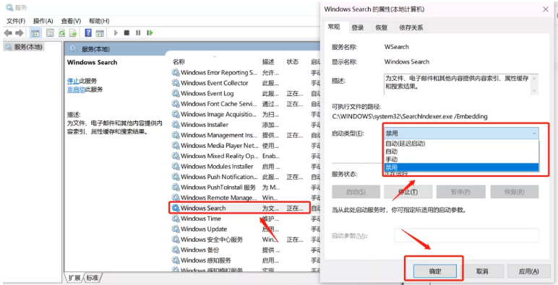Open the 查看(V) menu
The image size is (558, 285).
(71, 21)
